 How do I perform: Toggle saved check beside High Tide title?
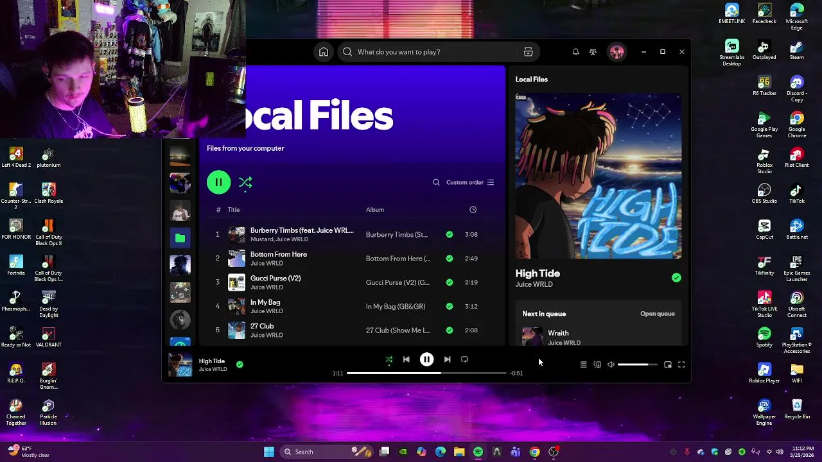pos(676,278)
